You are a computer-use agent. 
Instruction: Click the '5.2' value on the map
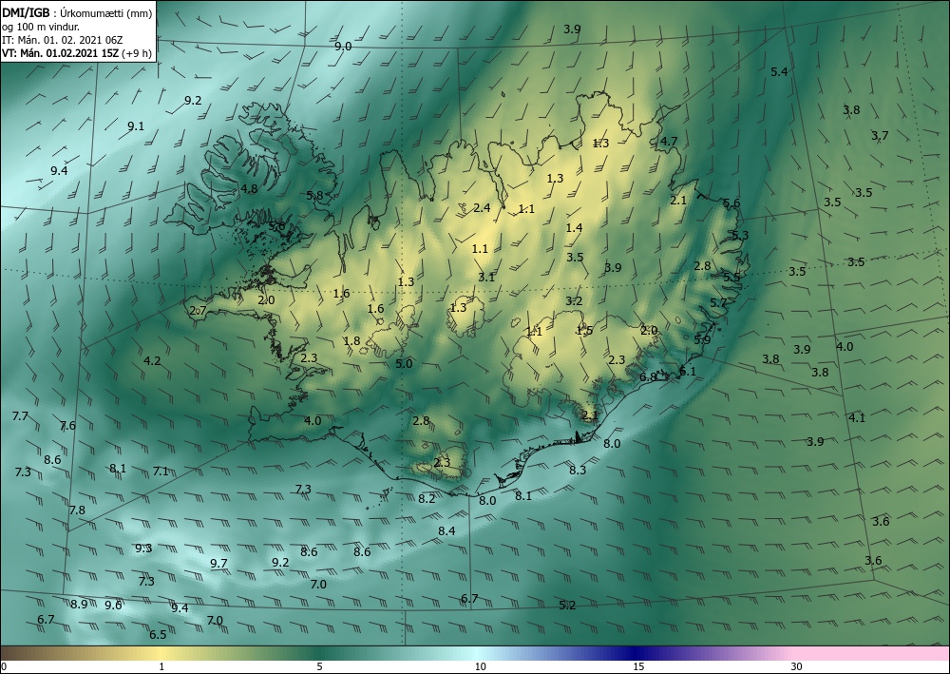click(568, 605)
